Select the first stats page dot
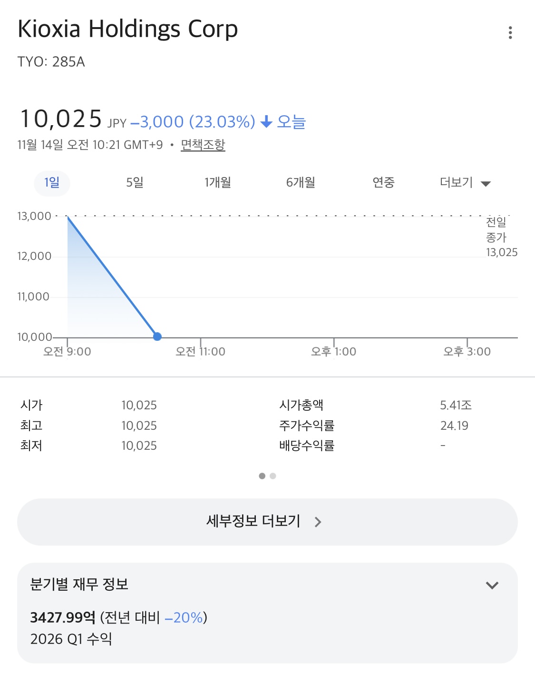Screen dimensions: 535x674 point(262,476)
